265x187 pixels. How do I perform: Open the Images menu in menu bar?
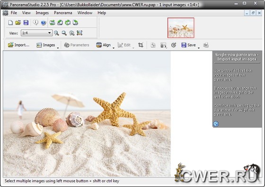(42, 13)
